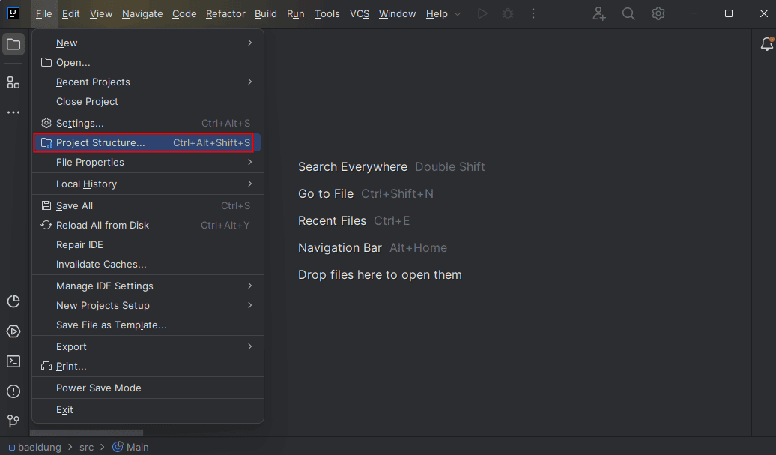Expand the File Properties submenu arrow
Viewport: 776px width, 455px height.
pos(250,162)
